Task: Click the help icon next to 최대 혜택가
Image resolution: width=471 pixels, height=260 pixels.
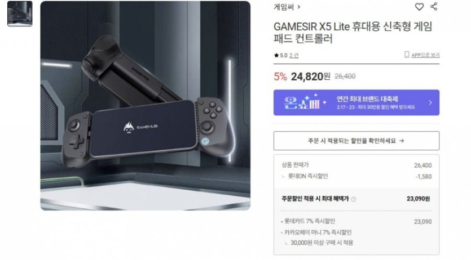Action: 354,199
